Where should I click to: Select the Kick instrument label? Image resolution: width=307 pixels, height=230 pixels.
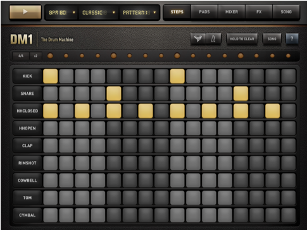[x=27, y=76]
